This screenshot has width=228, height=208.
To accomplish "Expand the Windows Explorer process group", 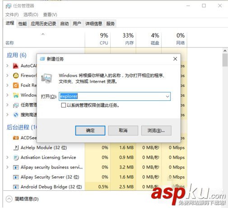I will coord(7,95).
